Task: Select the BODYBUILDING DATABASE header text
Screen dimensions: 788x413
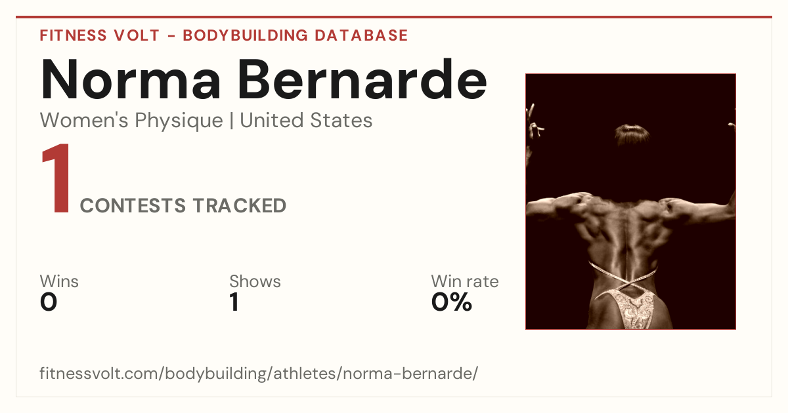Action: click(295, 35)
